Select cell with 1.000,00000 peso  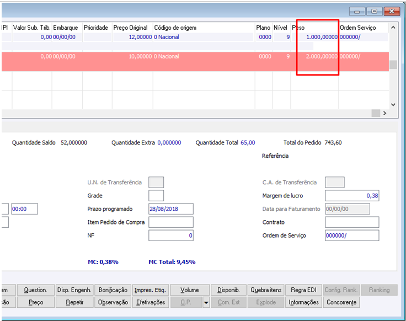314,37
